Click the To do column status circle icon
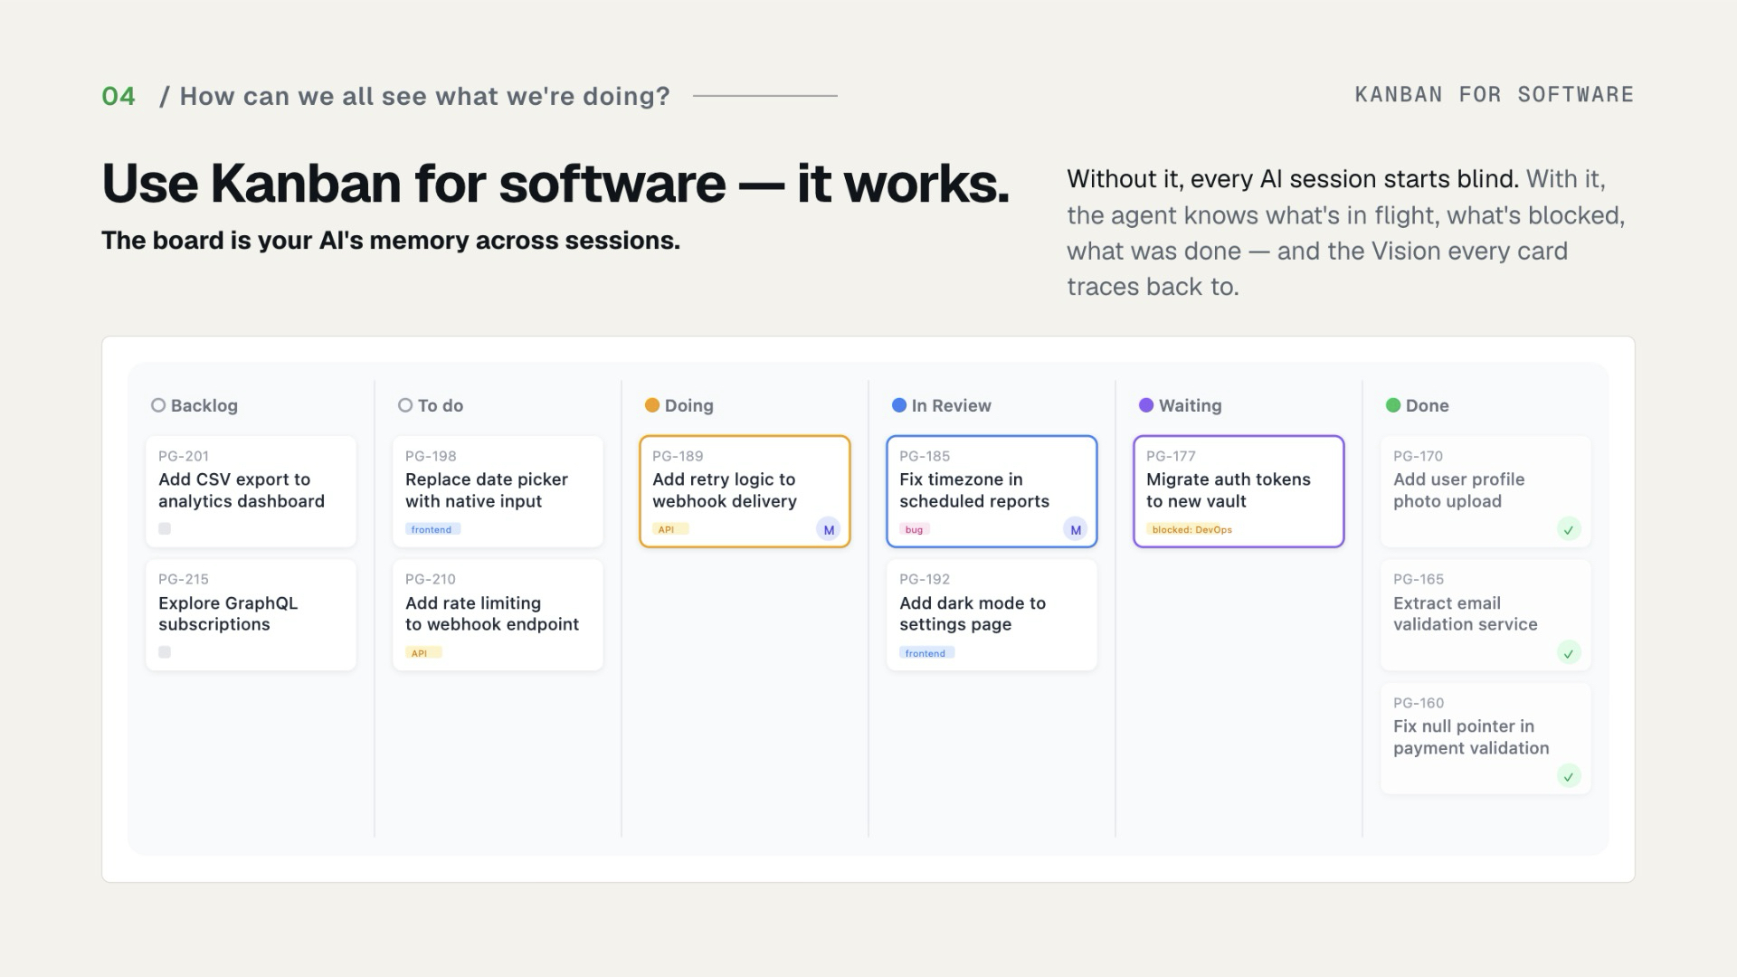 pos(405,405)
